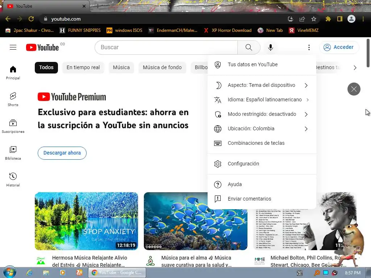The height and width of the screenshot is (278, 371).
Task: Open video title Música para el alma
Action: tap(196, 261)
